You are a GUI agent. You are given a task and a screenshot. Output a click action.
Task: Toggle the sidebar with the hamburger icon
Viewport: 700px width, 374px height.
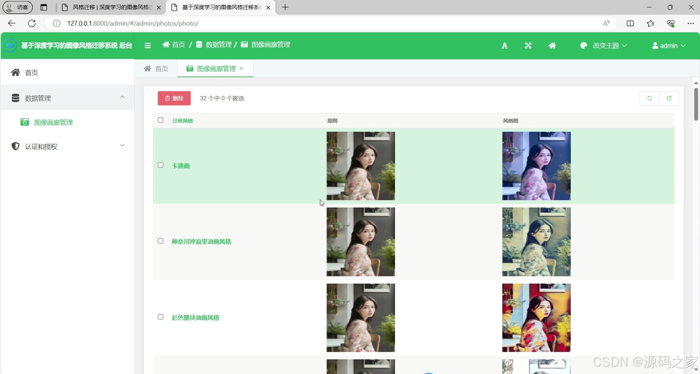148,45
